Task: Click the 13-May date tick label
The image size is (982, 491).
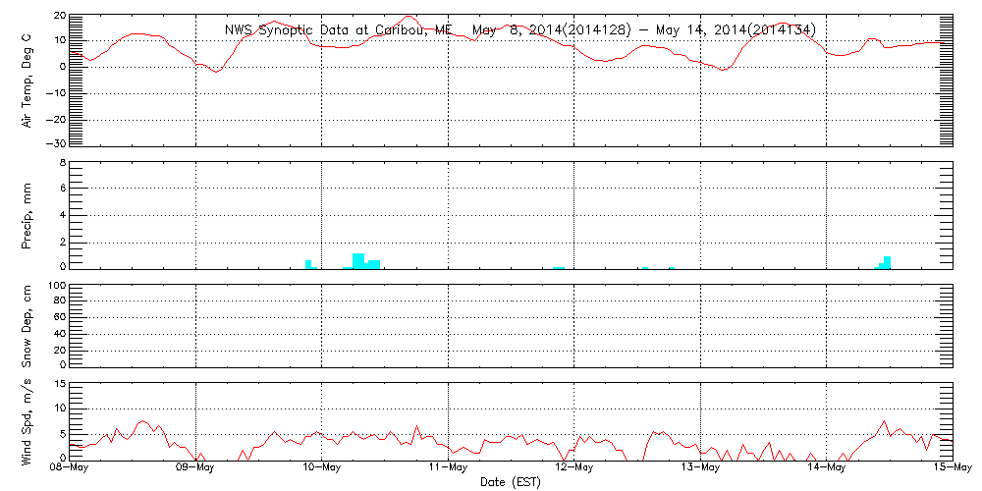Action: coord(700,468)
